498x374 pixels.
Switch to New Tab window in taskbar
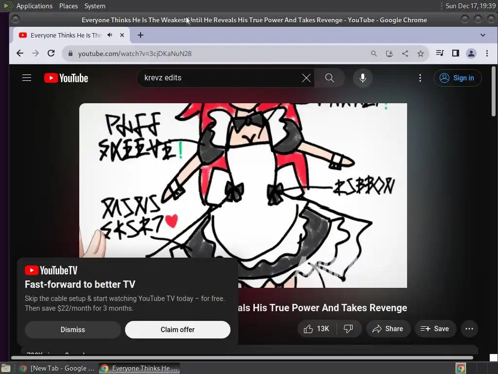pos(57,368)
